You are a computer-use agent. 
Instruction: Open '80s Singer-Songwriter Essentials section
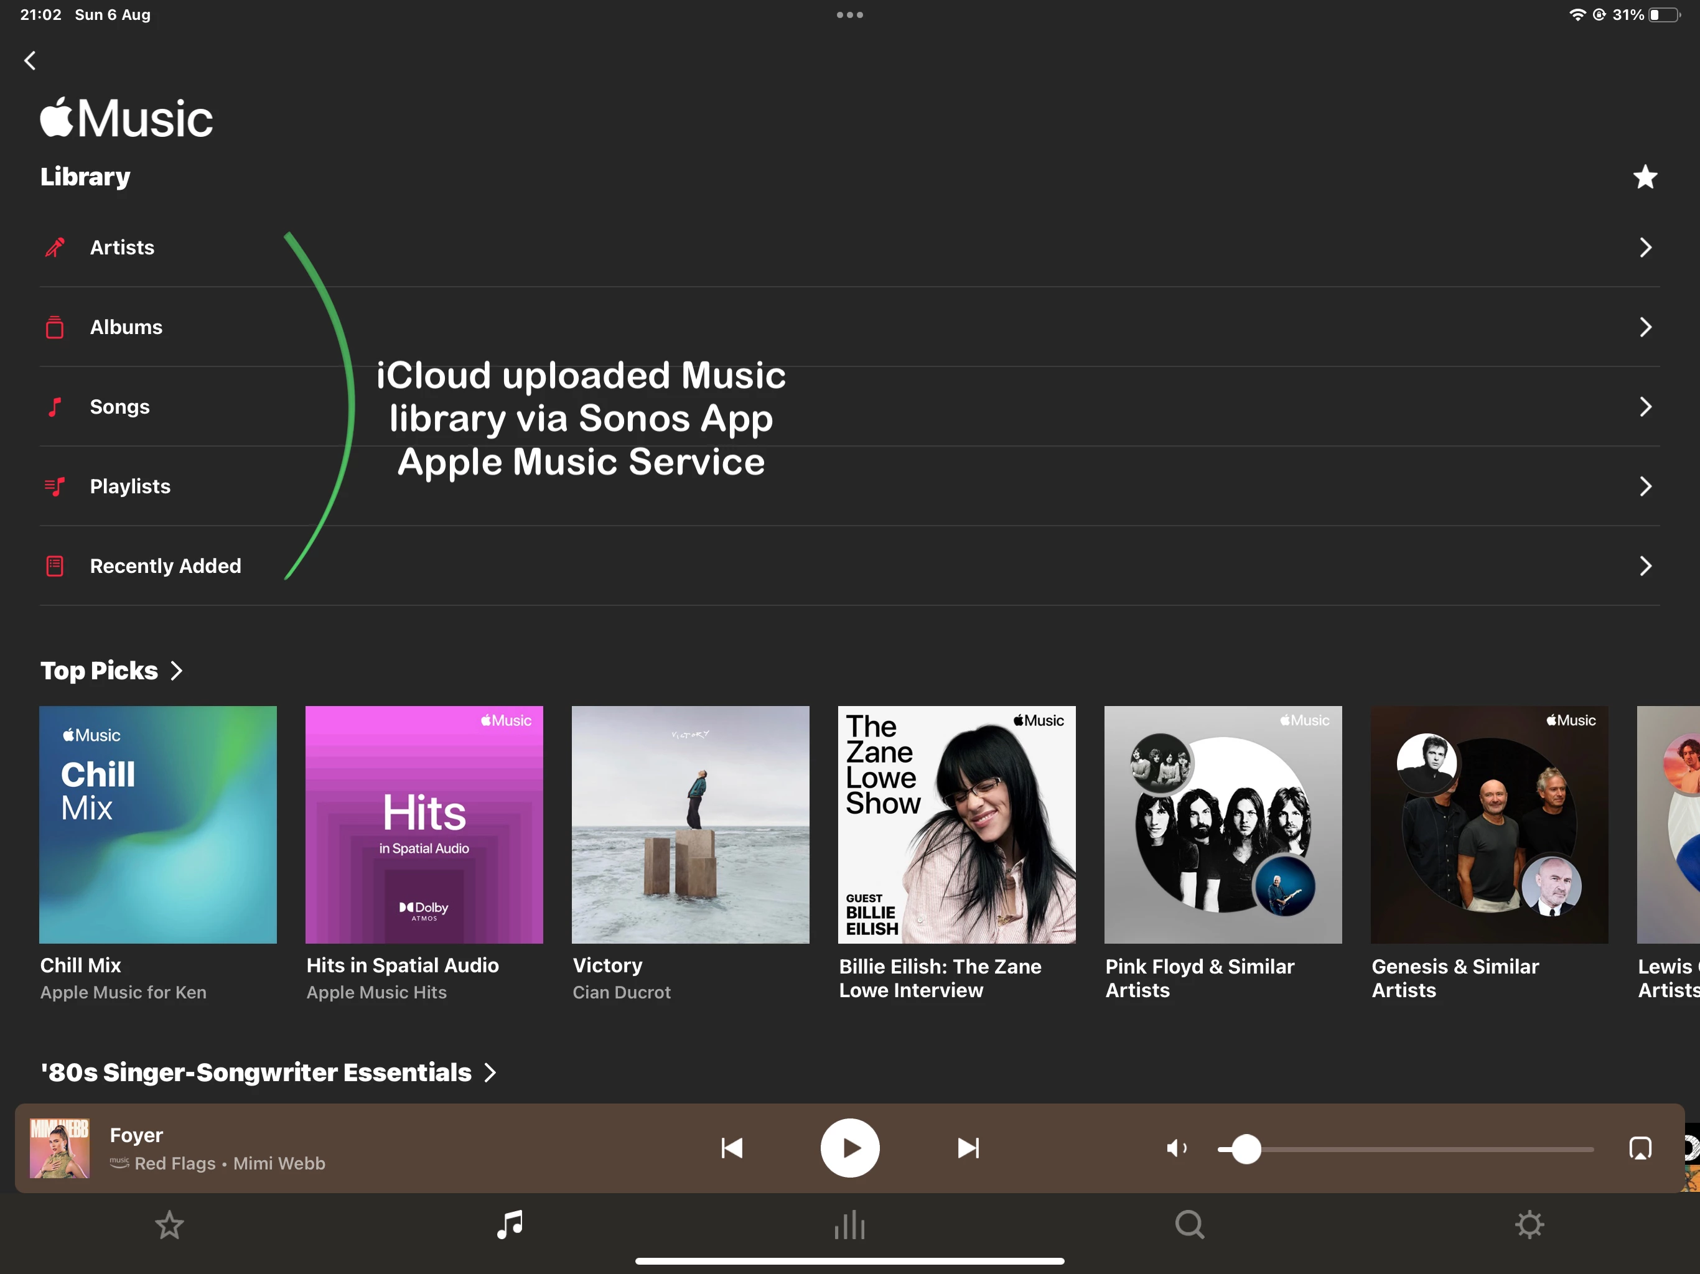[x=268, y=1072]
